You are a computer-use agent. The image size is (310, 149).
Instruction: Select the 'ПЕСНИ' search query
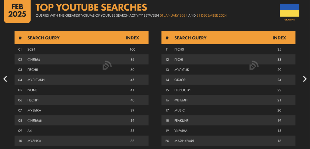(33, 100)
